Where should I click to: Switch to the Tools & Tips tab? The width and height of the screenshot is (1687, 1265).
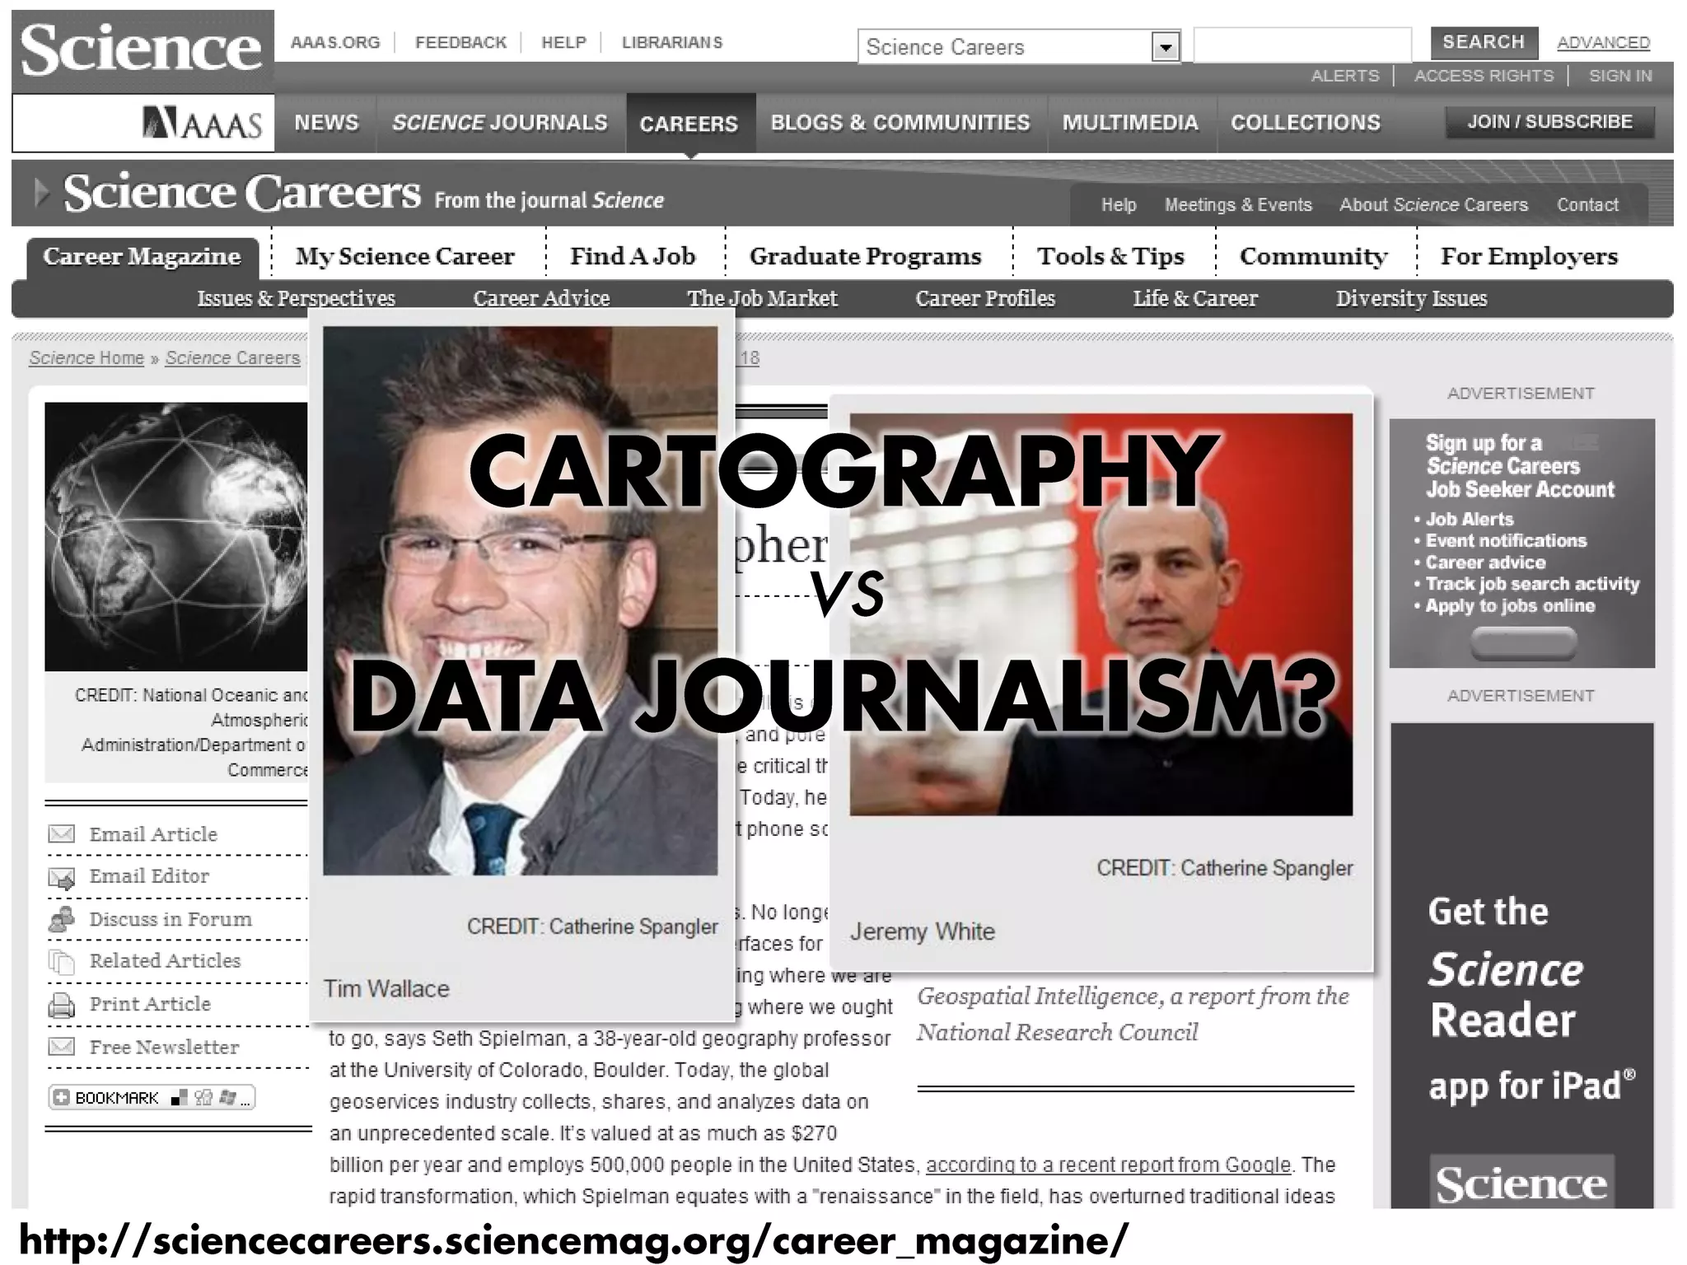click(1110, 257)
